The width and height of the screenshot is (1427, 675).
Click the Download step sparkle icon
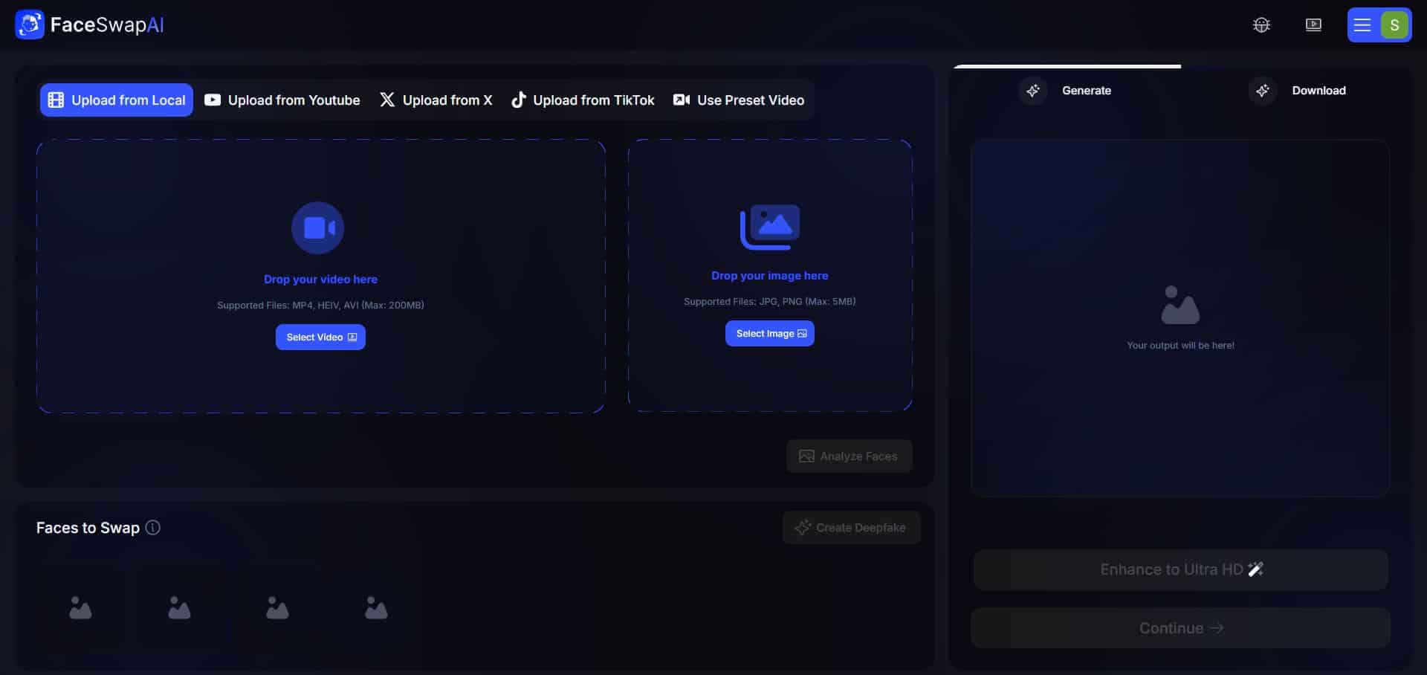(x=1263, y=91)
